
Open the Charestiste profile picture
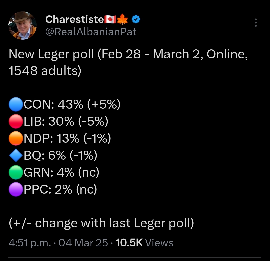pos(22,26)
